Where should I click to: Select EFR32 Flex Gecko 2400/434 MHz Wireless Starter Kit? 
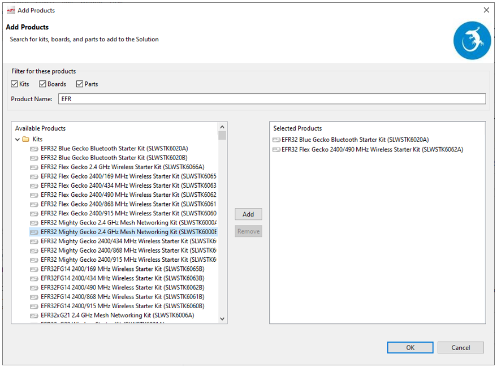[128, 185]
